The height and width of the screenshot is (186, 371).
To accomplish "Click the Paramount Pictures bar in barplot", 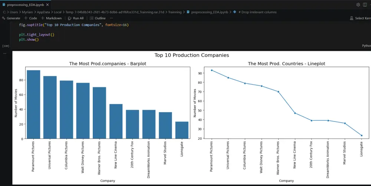I will pos(33,104).
